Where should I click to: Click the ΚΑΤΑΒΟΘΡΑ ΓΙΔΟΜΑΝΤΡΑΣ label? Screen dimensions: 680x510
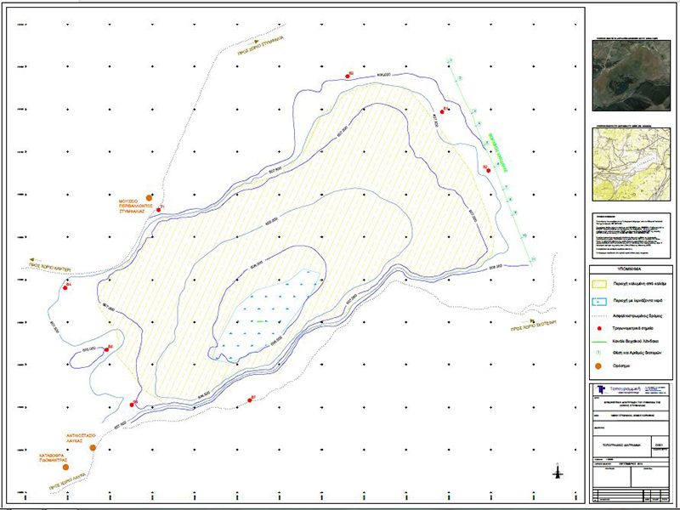click(x=53, y=458)
